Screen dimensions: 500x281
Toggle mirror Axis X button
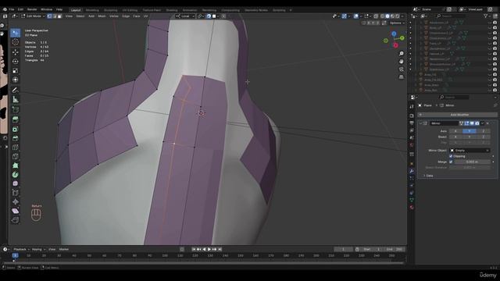(x=455, y=131)
